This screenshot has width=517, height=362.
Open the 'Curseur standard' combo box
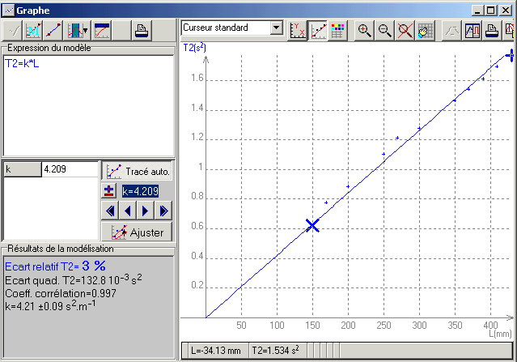pos(232,28)
